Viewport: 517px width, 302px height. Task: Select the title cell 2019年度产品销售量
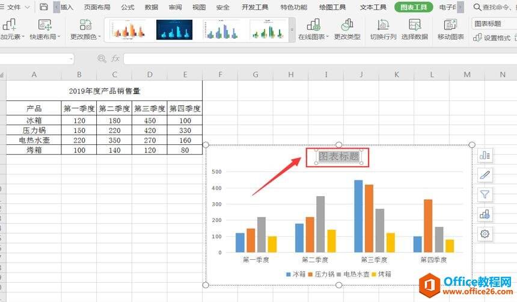(105, 91)
